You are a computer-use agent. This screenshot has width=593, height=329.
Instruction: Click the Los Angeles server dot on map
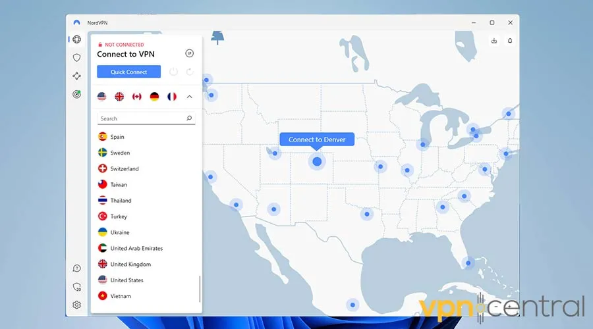pyautogui.click(x=236, y=205)
